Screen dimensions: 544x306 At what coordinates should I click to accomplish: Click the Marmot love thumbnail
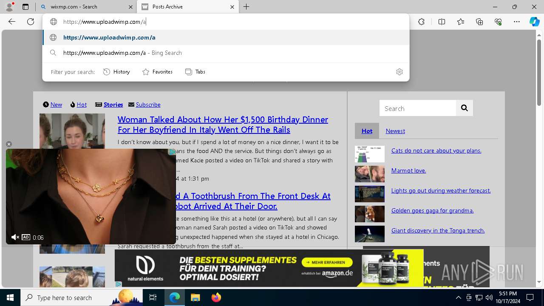(370, 174)
